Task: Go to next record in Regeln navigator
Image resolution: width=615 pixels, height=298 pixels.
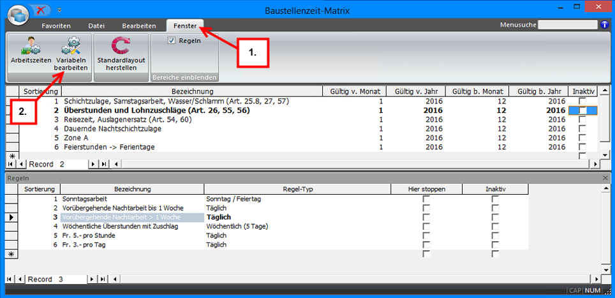Action: click(x=93, y=279)
